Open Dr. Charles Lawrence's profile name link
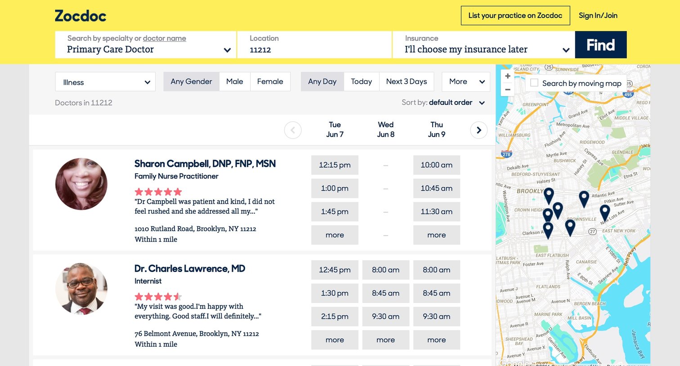680x366 pixels. (x=190, y=268)
